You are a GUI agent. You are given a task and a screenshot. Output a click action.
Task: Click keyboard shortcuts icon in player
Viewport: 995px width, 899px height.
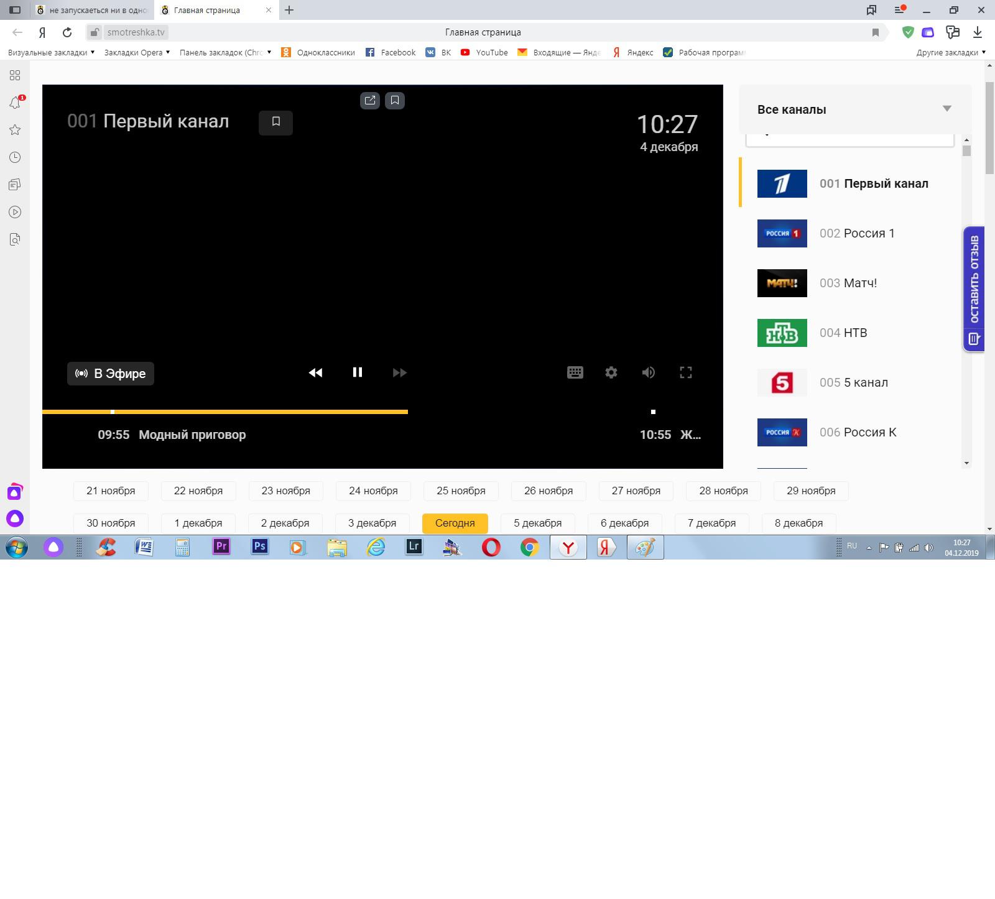point(575,372)
